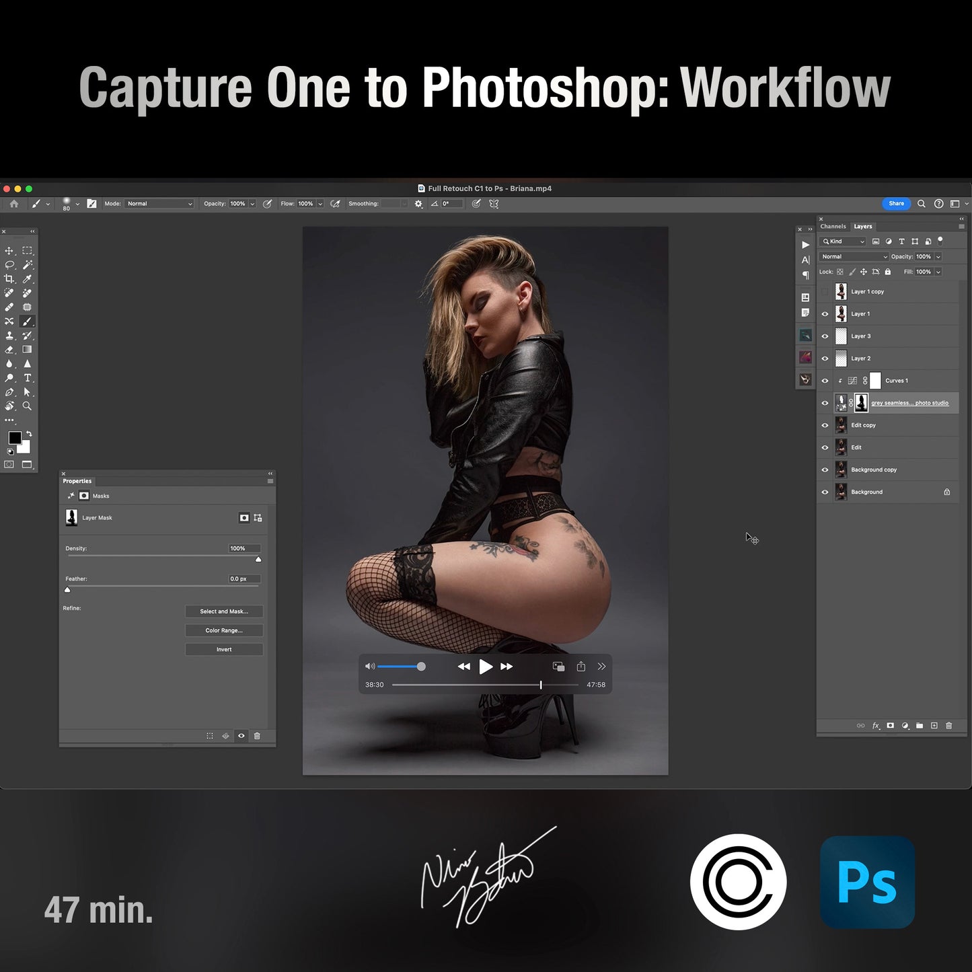Toggle visibility of Layer 1 copy

pos(825,291)
